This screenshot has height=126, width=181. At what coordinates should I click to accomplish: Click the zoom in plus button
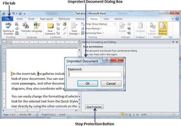click(x=174, y=115)
